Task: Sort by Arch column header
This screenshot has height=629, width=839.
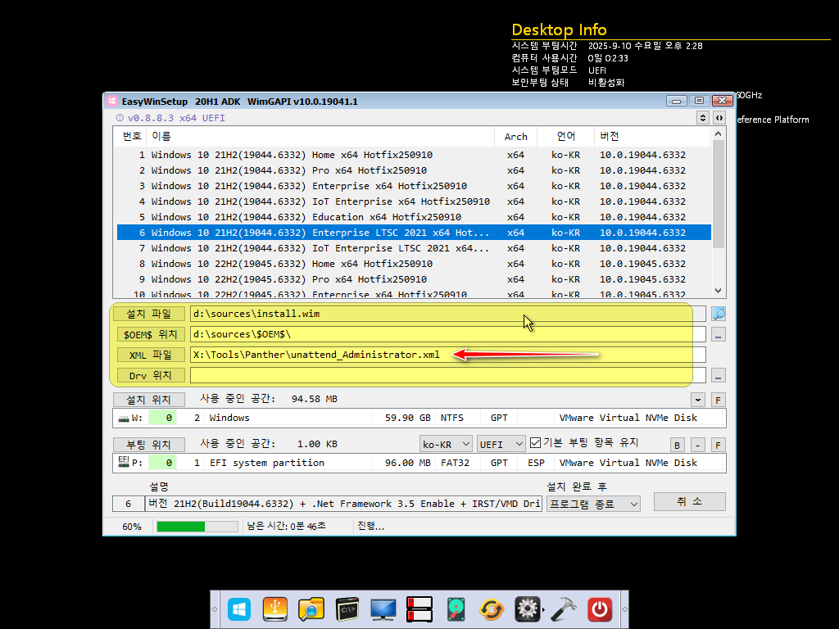Action: 516,137
